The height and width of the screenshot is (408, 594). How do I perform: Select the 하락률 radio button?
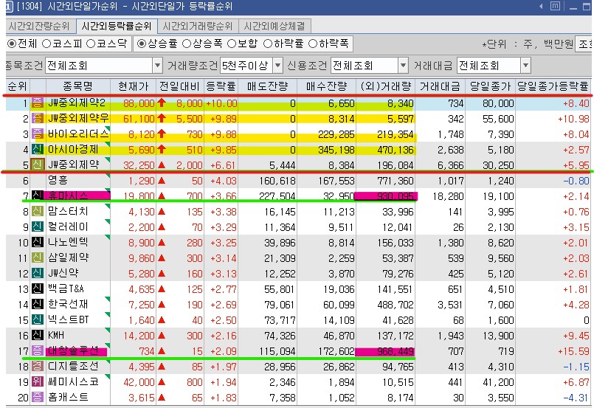268,44
